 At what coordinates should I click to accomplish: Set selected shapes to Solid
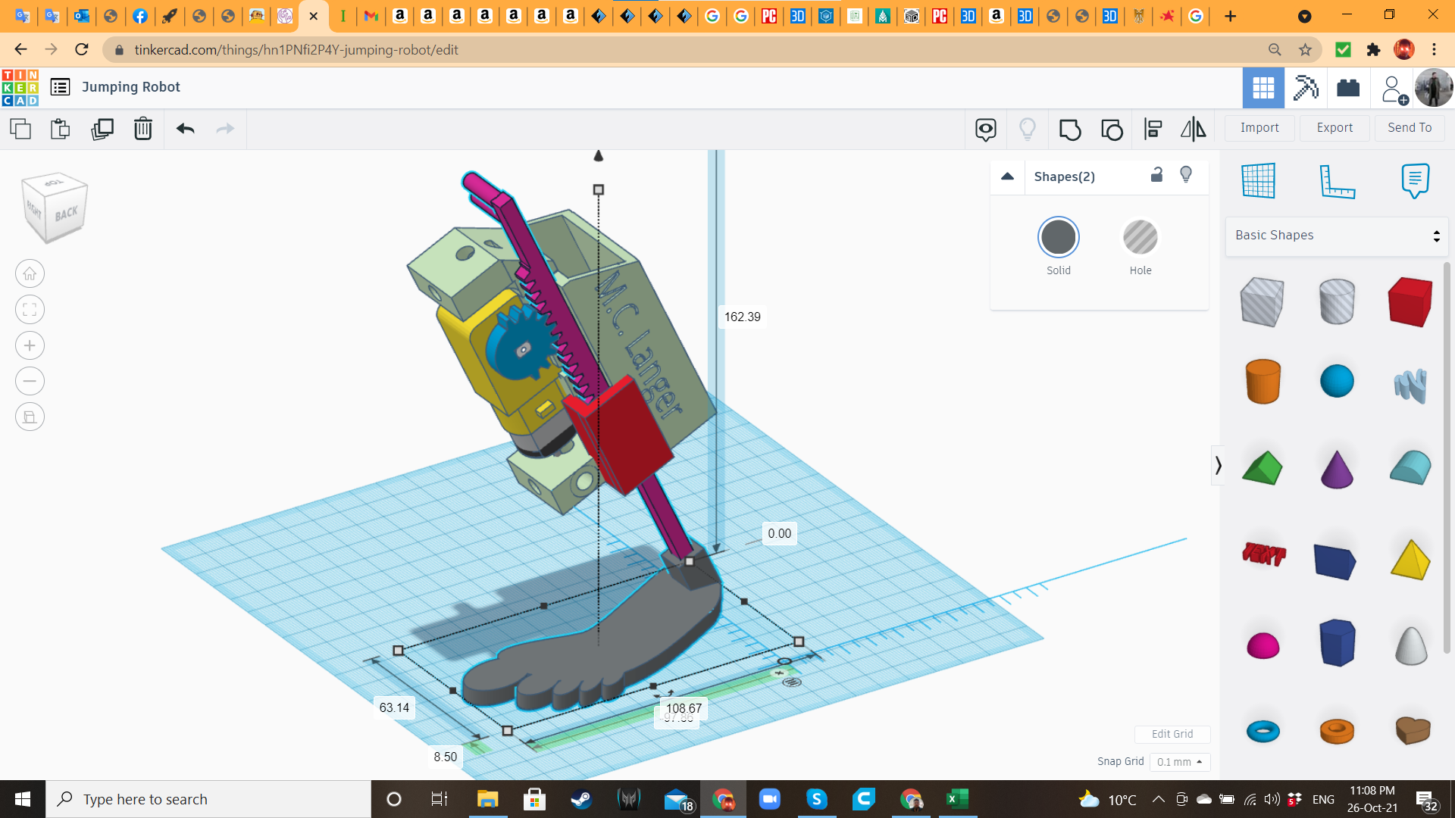click(x=1058, y=238)
